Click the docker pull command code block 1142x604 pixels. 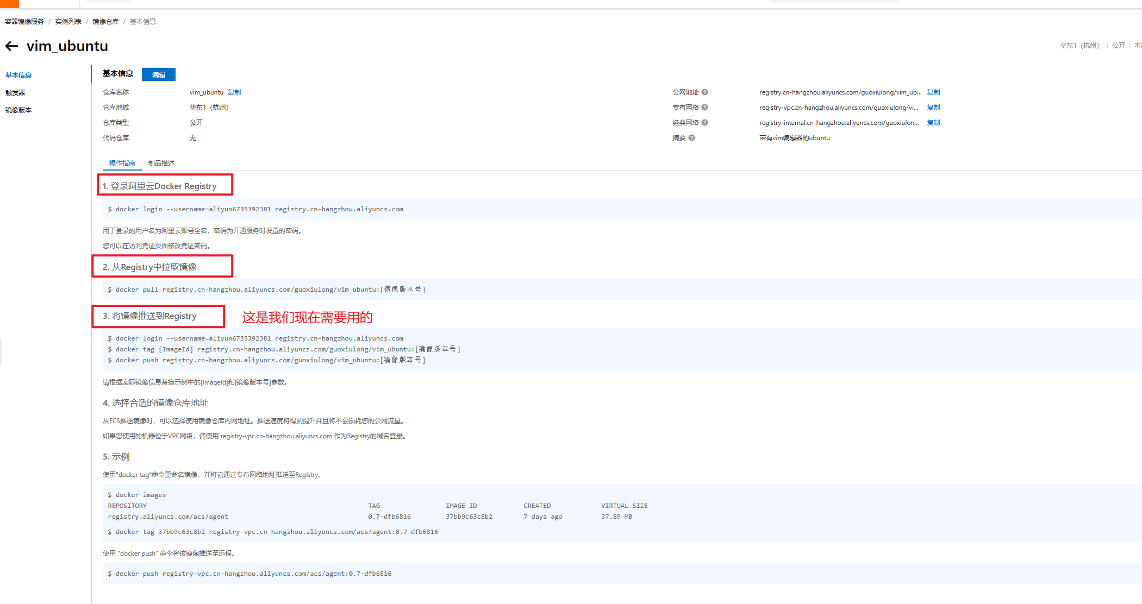(x=266, y=290)
